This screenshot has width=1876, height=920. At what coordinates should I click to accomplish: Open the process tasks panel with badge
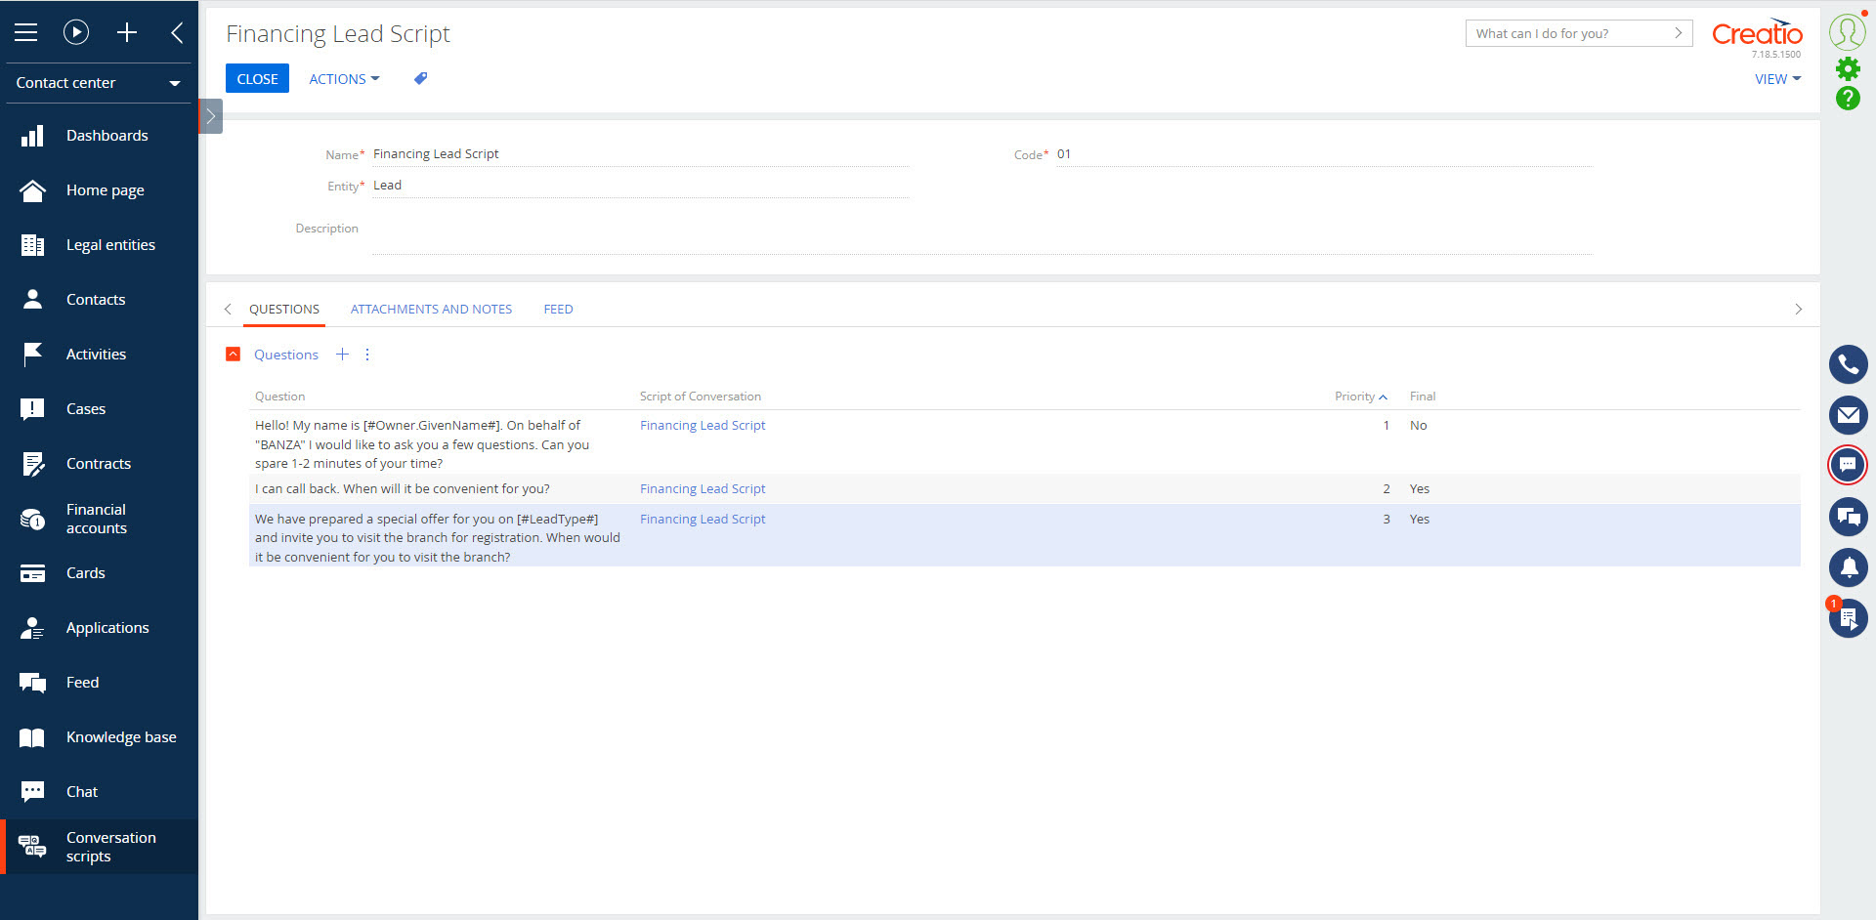[x=1848, y=618]
